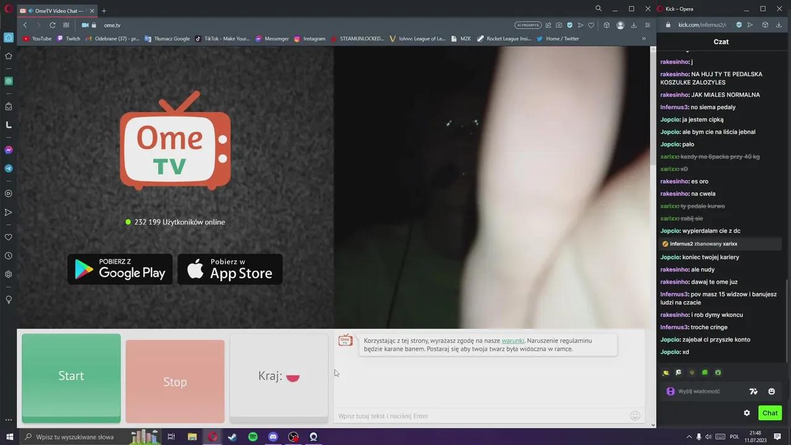791x445 pixels.
Task: Open the Opera sidebar history clock icon
Action: coord(9,256)
